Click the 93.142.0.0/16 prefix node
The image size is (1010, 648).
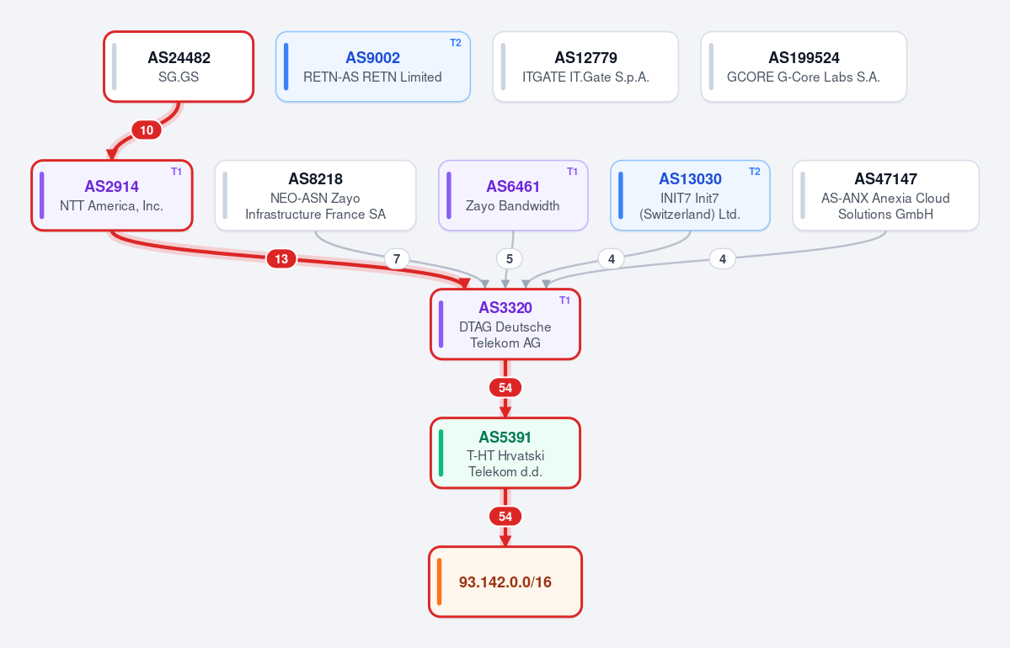click(x=505, y=582)
